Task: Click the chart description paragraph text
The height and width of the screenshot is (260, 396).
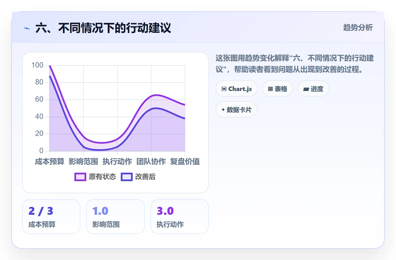Action: coord(295,64)
